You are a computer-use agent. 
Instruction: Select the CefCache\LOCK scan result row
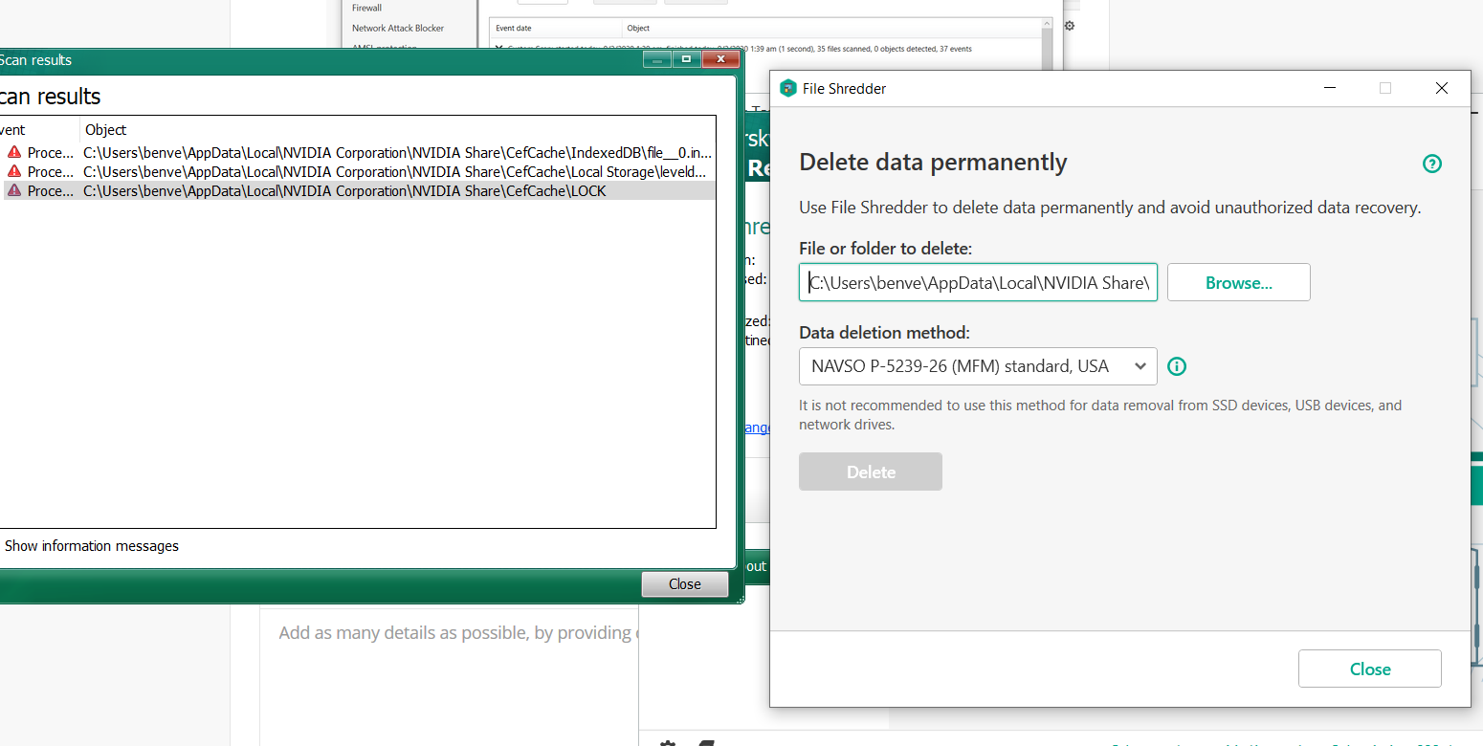coord(344,190)
